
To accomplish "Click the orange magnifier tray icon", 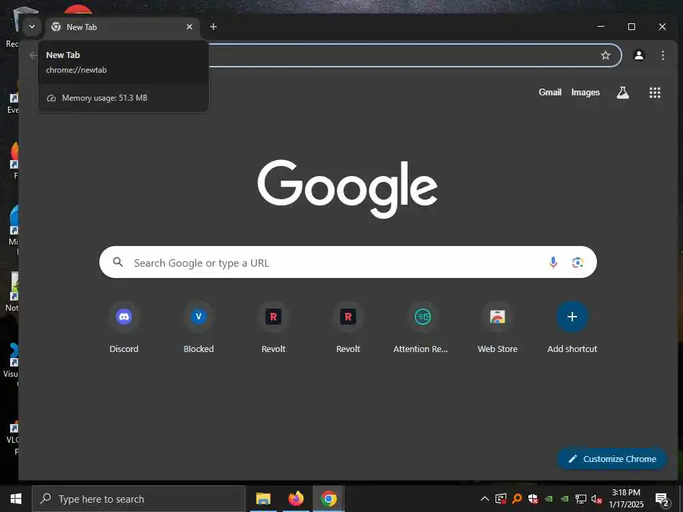I will pos(517,499).
